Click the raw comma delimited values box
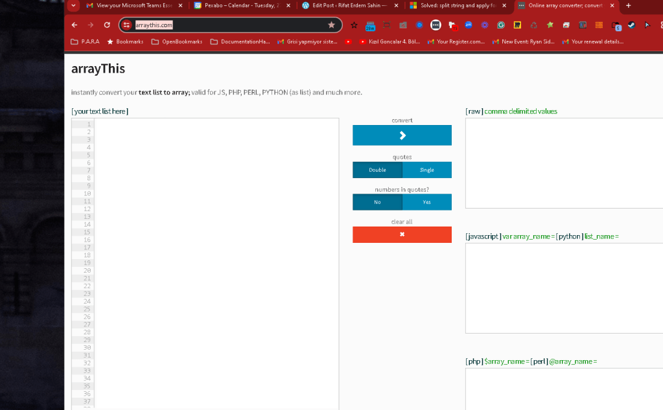This screenshot has height=410, width=663. click(564, 163)
